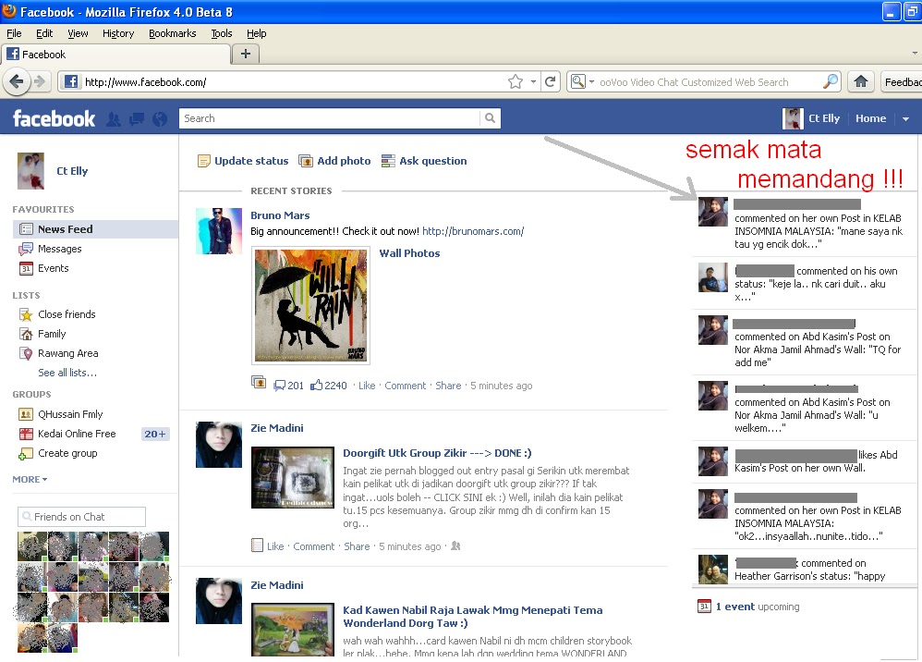Open the doorgift post thumbnail image

pos(293,477)
